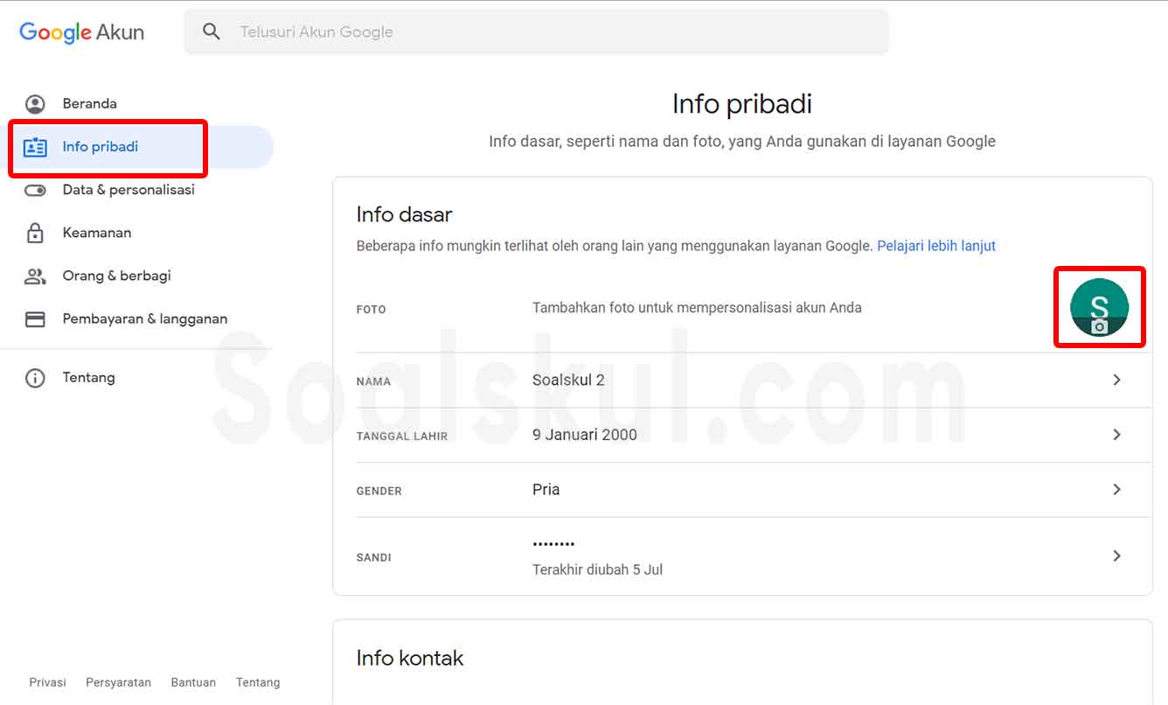This screenshot has width=1168, height=705.
Task: Click the Google Akun logo
Action: point(81,32)
